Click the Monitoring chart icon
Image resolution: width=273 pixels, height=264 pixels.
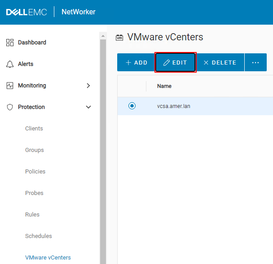click(10, 86)
